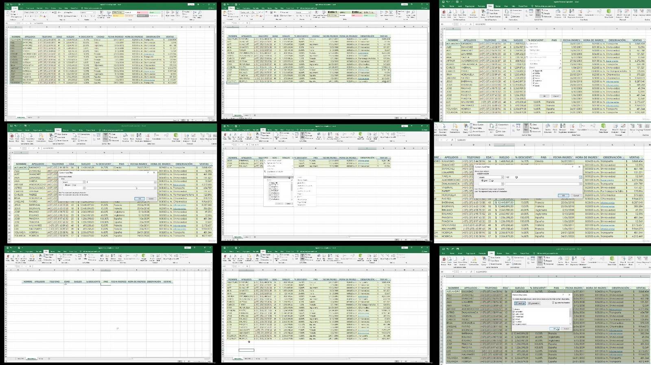Open VENTAS filter arrow in Remove Duplicates window
The image size is (651, 365).
tap(649, 288)
